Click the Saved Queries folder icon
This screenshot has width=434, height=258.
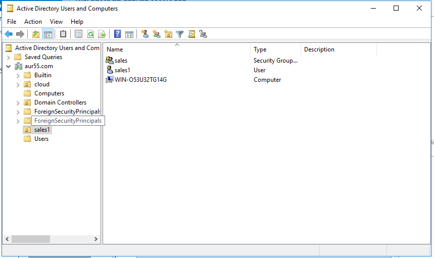(18, 57)
